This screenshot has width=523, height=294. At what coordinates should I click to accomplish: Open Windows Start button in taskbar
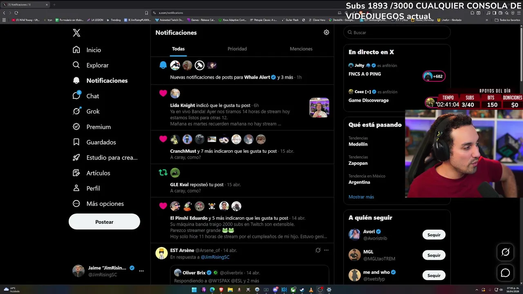pos(194,290)
